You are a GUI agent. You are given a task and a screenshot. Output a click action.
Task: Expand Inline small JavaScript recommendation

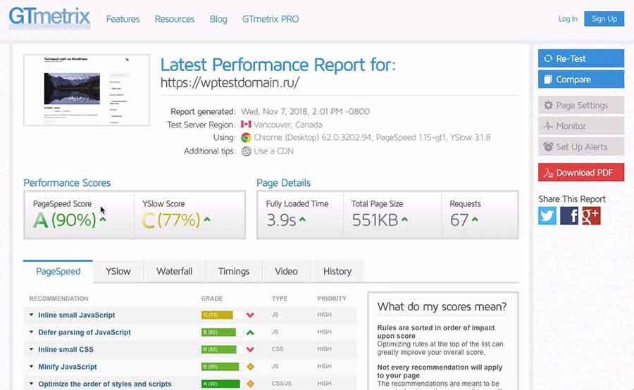(31, 315)
